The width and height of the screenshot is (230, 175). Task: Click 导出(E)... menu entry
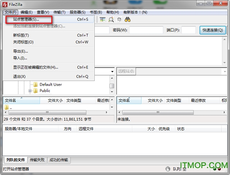(48, 51)
